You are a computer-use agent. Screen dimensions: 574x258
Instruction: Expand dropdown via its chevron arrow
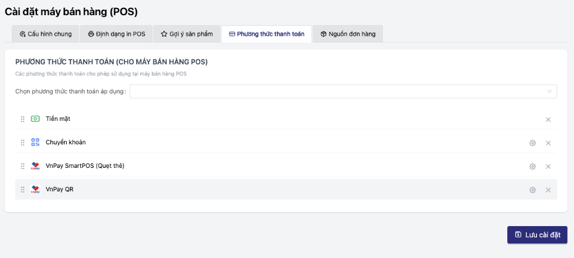(549, 91)
